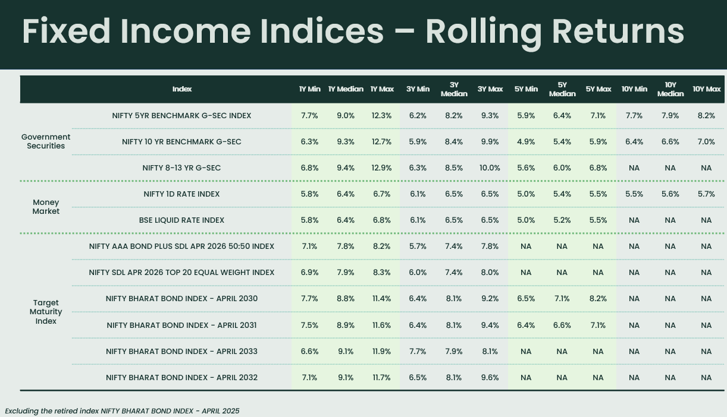The height and width of the screenshot is (417, 727).
Task: Click the 12.9% 1Y Max cell
Action: tap(381, 168)
